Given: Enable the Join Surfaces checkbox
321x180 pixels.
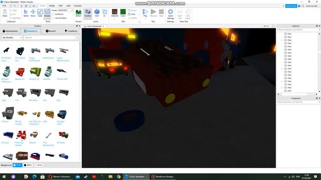Looking at the screenshot, I should 53,18.
